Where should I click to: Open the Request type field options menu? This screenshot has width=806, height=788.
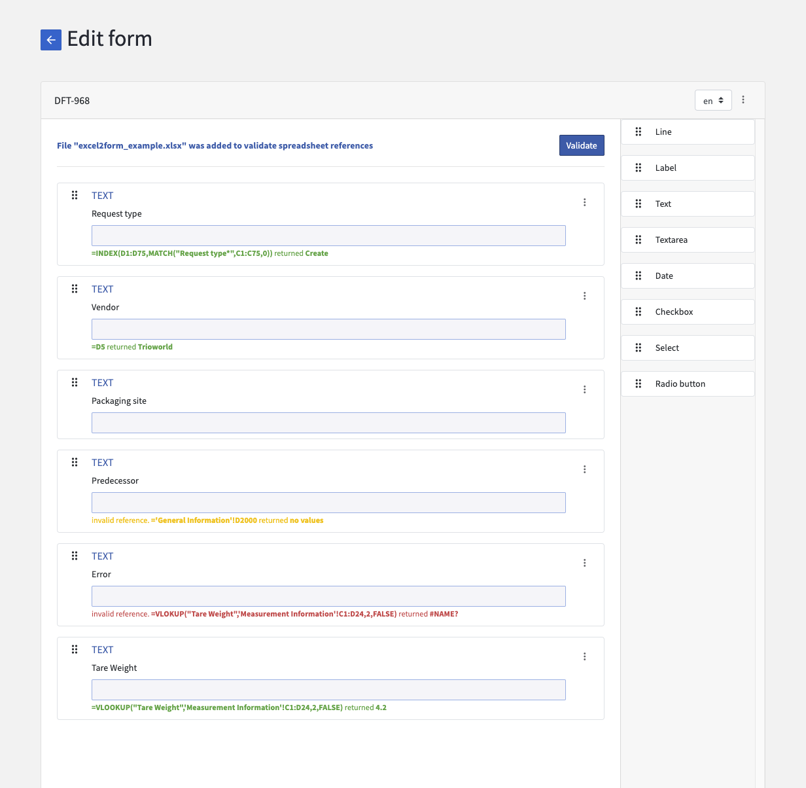(x=584, y=202)
